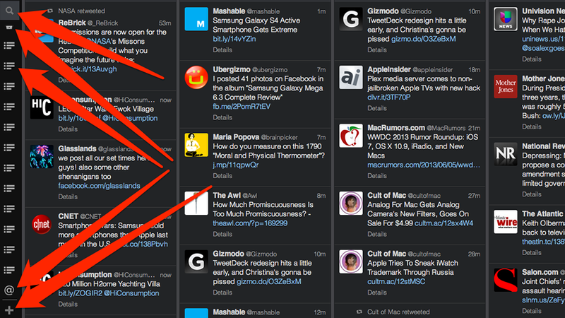Click retweet icon beside 'Cult of Mac retweeted'

pyautogui.click(x=359, y=312)
